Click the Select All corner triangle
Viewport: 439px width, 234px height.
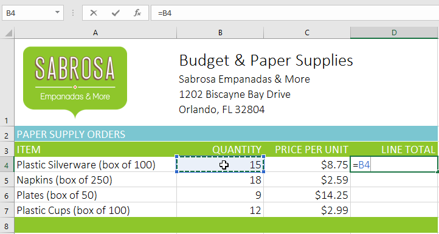[x=7, y=33]
